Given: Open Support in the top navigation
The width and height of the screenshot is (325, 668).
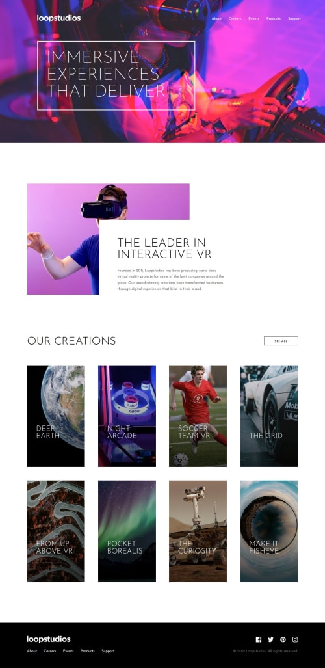Looking at the screenshot, I should click(x=294, y=18).
